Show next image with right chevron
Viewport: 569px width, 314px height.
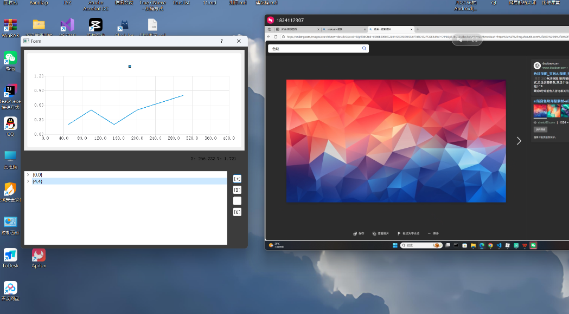(519, 141)
